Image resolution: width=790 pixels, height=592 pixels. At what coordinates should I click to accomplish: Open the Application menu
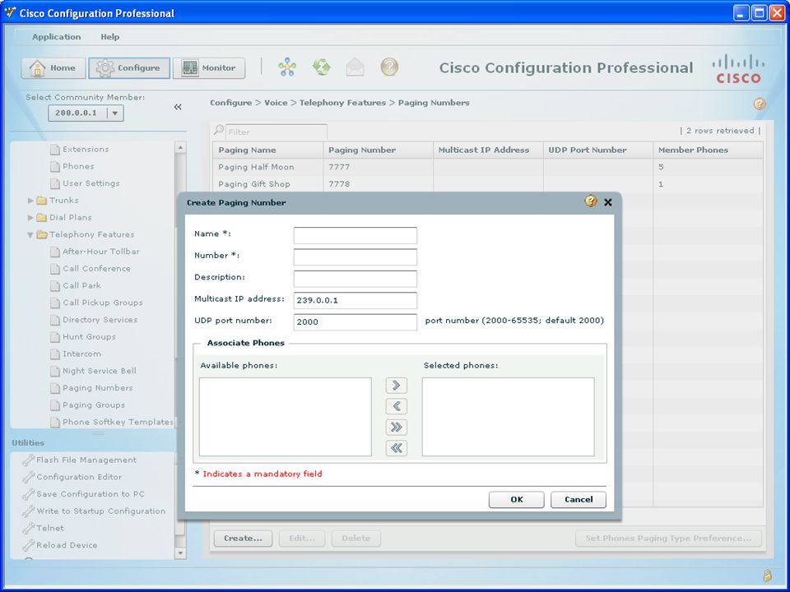point(57,37)
